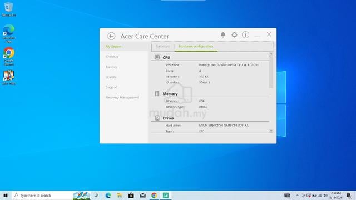The height and width of the screenshot is (200, 356).
Task: Select the Microsoft Edge desktop shortcut
Action: point(9,33)
